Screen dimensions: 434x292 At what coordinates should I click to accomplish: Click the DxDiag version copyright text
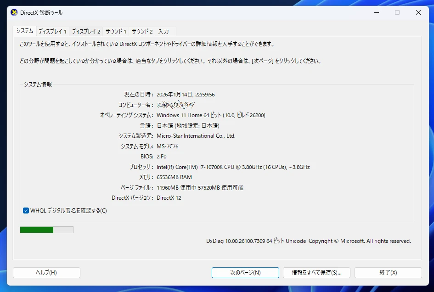click(x=308, y=241)
